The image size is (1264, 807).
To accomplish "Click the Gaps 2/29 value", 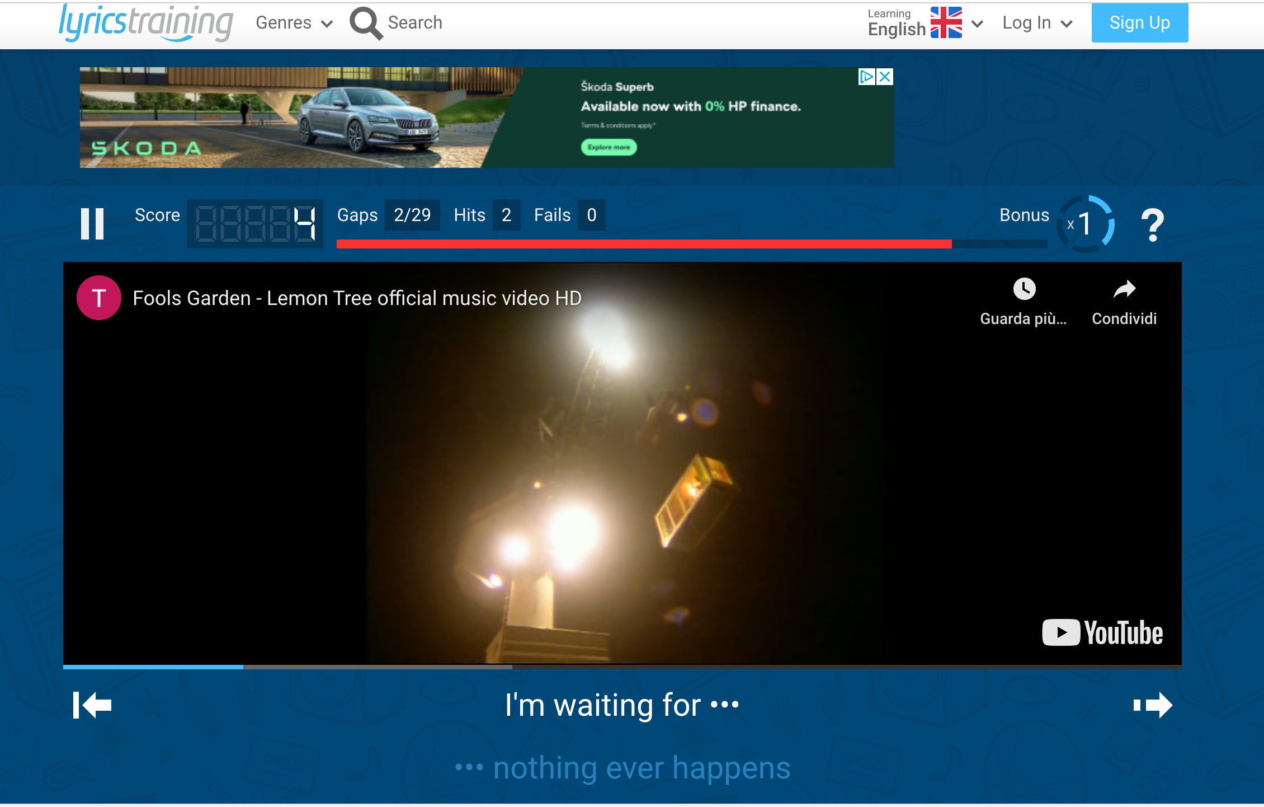I will pyautogui.click(x=412, y=215).
